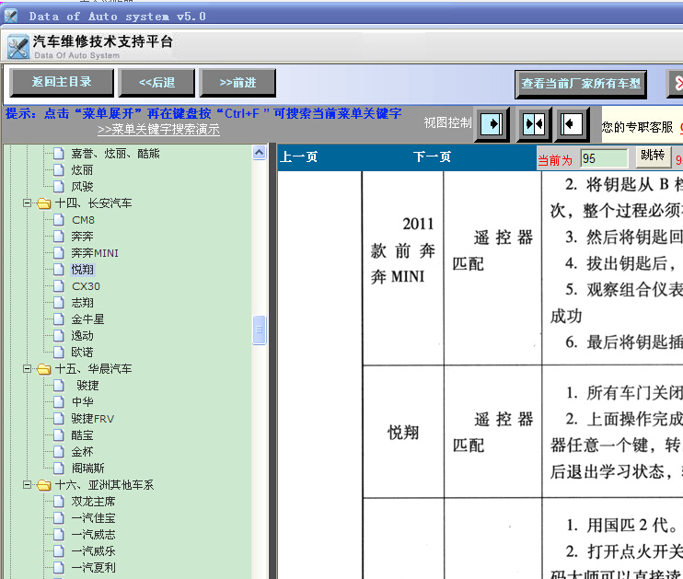This screenshot has width=683, height=579.
Task: Select 金杯 in the tree
Action: click(82, 452)
